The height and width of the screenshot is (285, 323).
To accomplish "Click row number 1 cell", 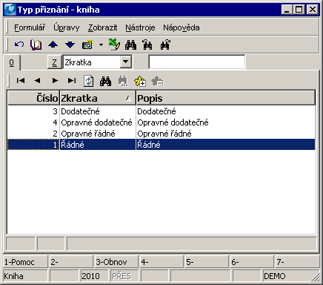I will pos(33,145).
